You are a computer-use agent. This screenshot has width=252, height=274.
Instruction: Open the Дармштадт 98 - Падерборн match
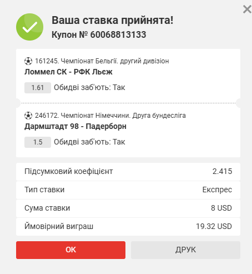click(75, 126)
